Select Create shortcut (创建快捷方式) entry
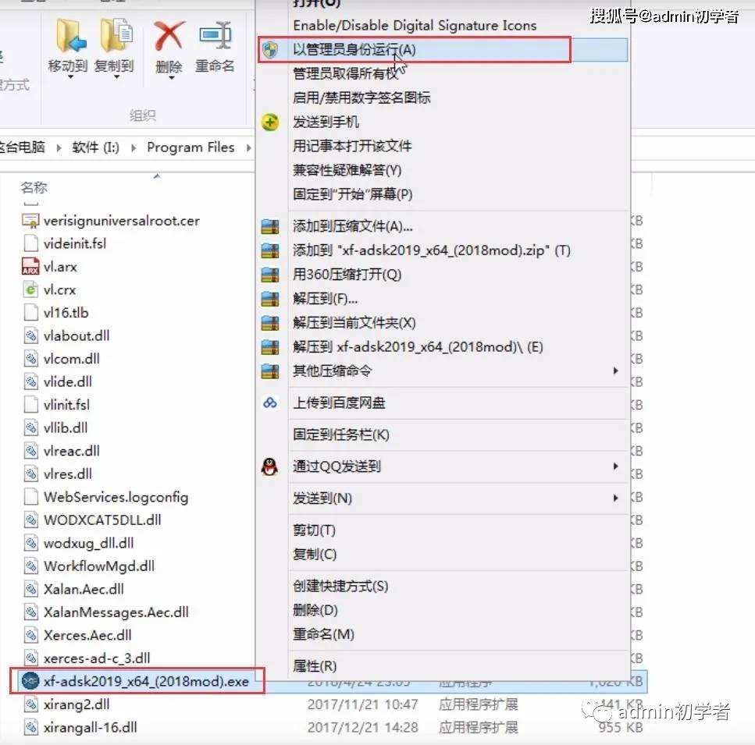755x745 pixels. [340, 587]
